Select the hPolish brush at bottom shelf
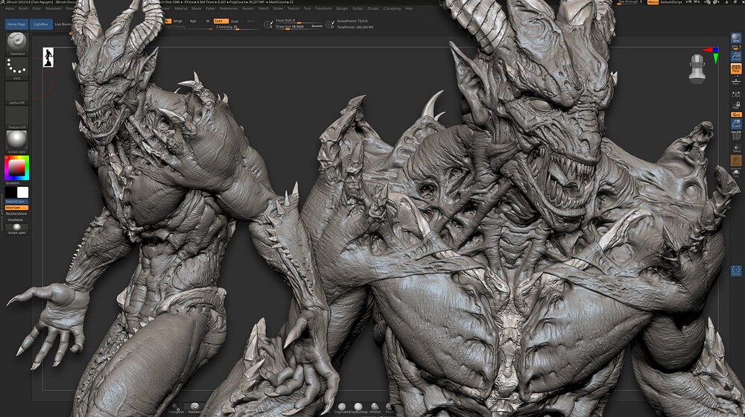Image resolution: width=745 pixels, height=417 pixels. (x=375, y=407)
